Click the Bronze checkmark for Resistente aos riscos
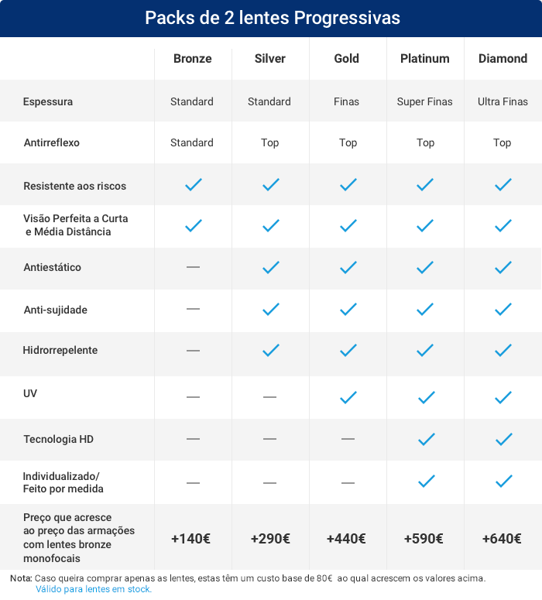 194,185
